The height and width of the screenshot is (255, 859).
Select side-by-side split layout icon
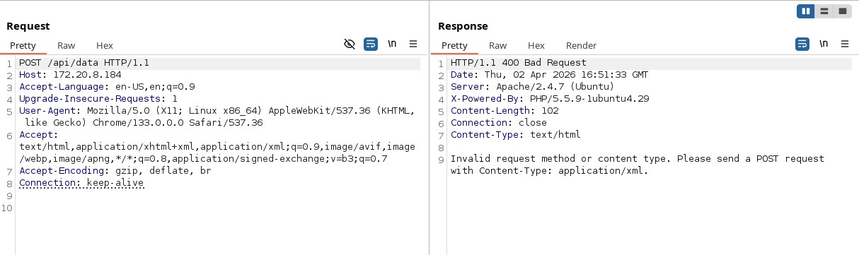pyautogui.click(x=806, y=11)
